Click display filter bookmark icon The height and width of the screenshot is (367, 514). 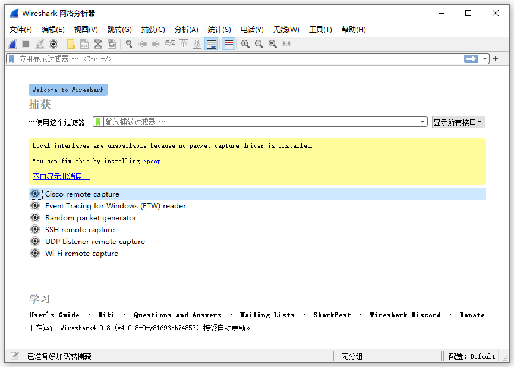(11, 59)
